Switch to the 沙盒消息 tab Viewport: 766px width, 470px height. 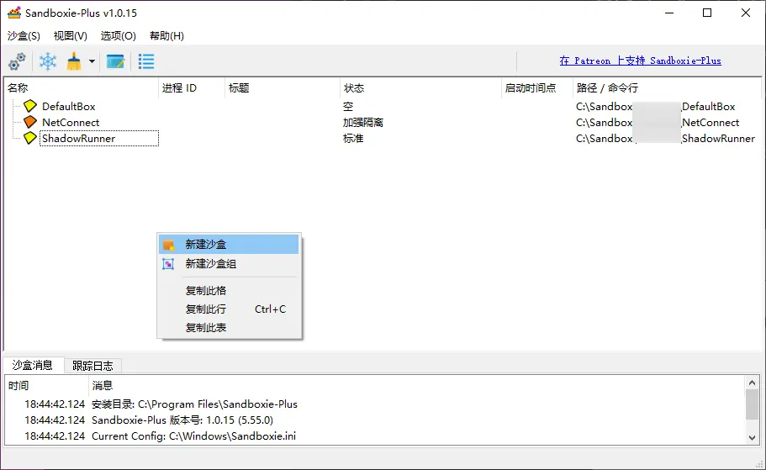[33, 366]
